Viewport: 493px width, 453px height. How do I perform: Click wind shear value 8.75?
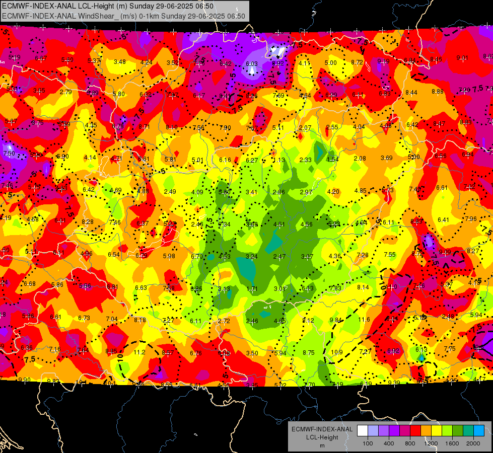coord(309,353)
